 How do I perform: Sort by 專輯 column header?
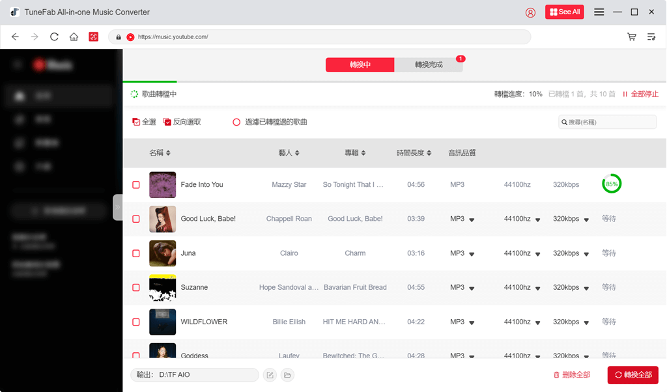[355, 152]
